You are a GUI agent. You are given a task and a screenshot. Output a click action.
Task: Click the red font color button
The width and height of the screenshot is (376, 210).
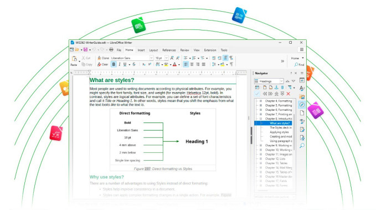174,64
